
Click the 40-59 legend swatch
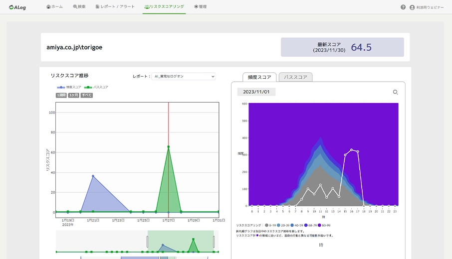pyautogui.click(x=292, y=225)
